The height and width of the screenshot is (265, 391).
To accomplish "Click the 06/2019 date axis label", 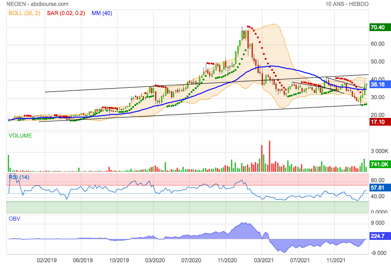I will 83,260.
